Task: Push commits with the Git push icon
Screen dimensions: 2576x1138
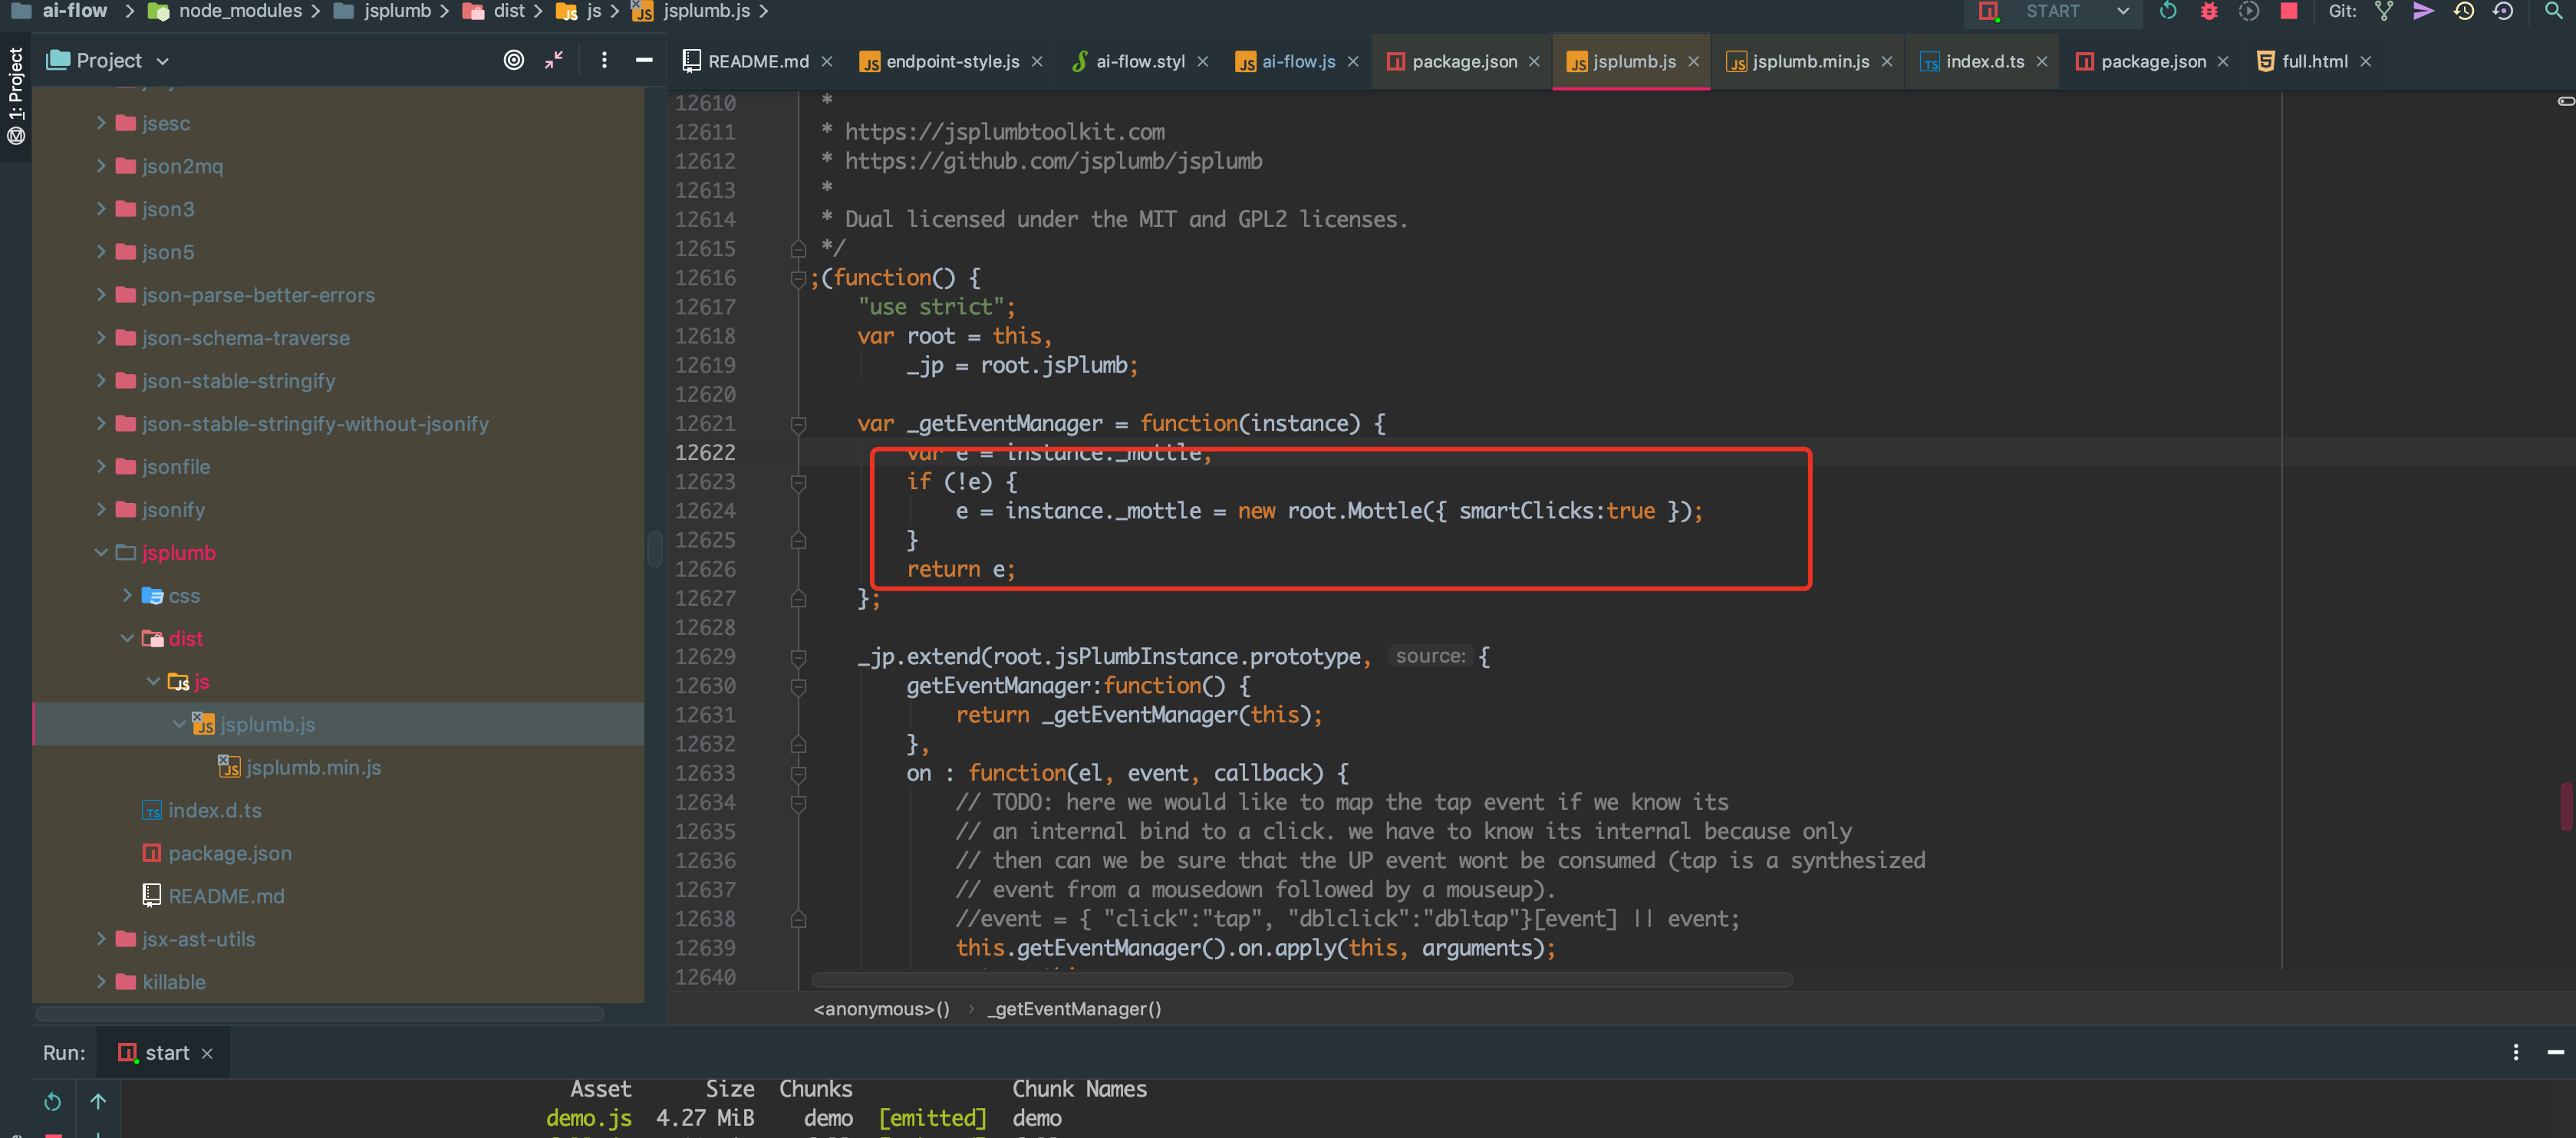Action: coord(2424,12)
